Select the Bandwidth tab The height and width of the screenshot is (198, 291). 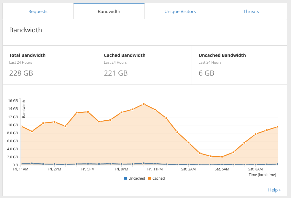(109, 12)
